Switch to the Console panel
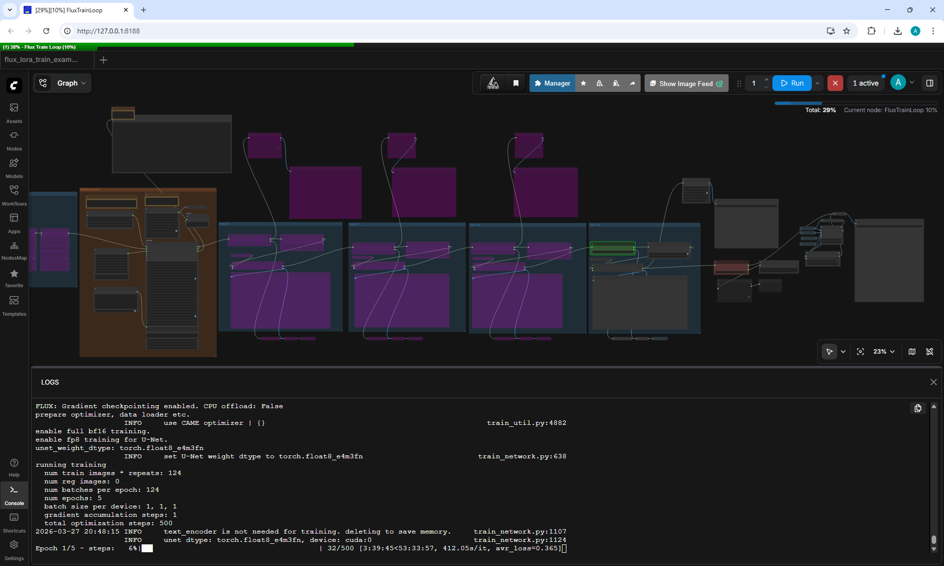 point(14,495)
